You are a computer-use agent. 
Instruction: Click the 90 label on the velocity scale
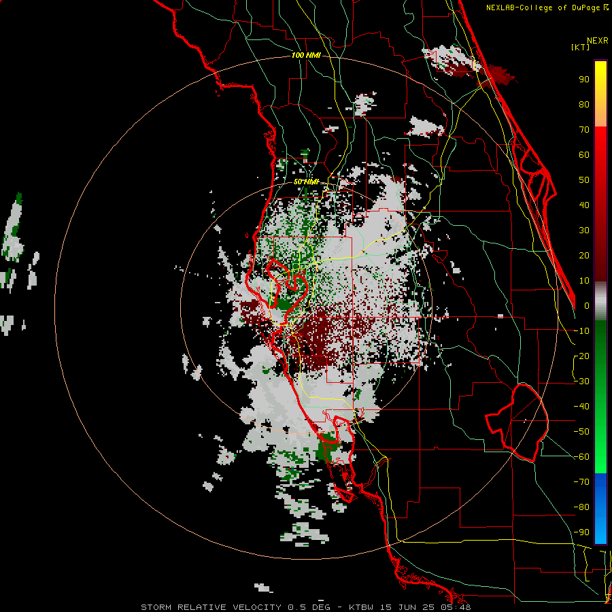584,80
